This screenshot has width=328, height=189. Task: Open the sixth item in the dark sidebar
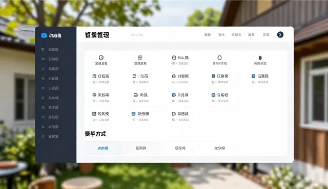click(50, 98)
